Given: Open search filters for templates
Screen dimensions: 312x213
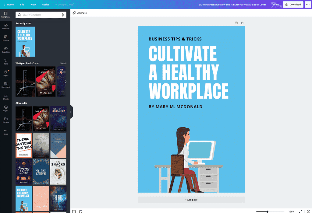Looking at the screenshot, I should click(x=63, y=15).
